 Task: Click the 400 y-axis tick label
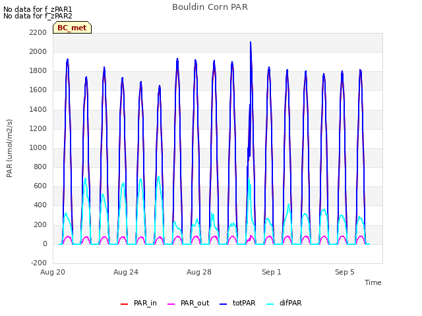[x=40, y=205]
